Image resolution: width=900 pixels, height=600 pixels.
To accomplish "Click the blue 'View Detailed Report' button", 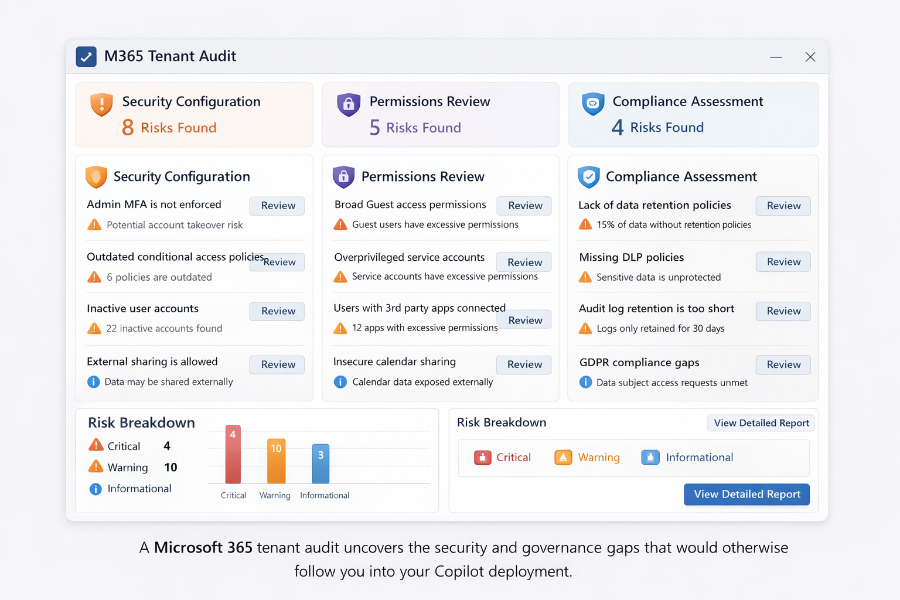I will click(747, 494).
